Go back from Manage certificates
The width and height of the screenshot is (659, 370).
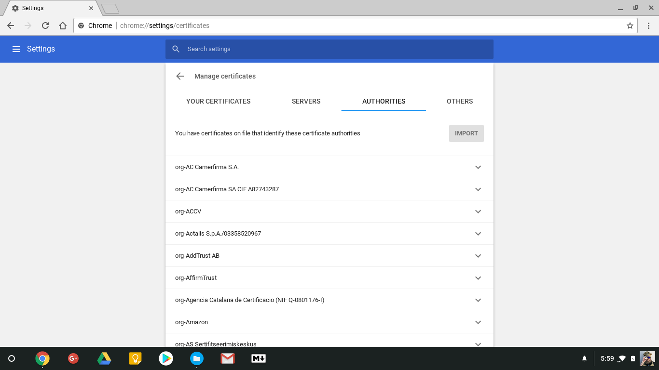180,76
